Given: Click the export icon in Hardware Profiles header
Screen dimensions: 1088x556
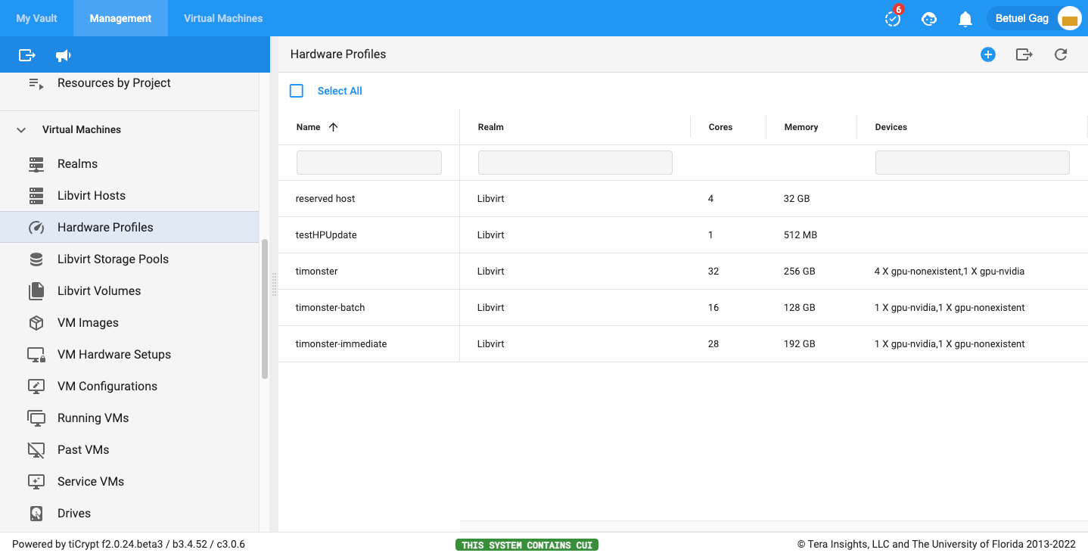Looking at the screenshot, I should (x=1024, y=54).
